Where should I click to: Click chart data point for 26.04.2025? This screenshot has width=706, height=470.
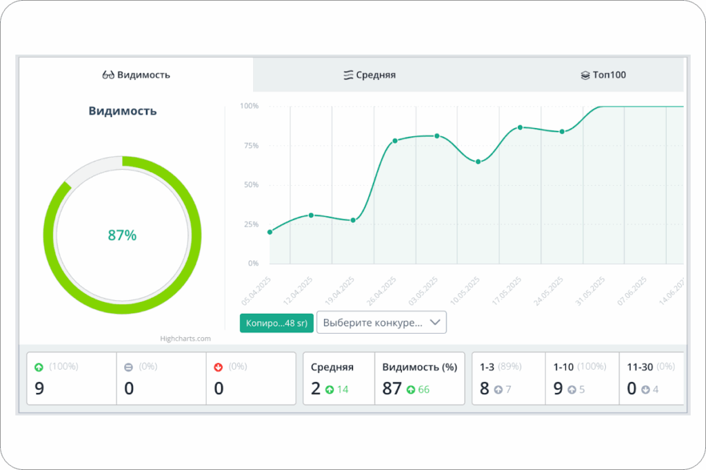tap(395, 140)
